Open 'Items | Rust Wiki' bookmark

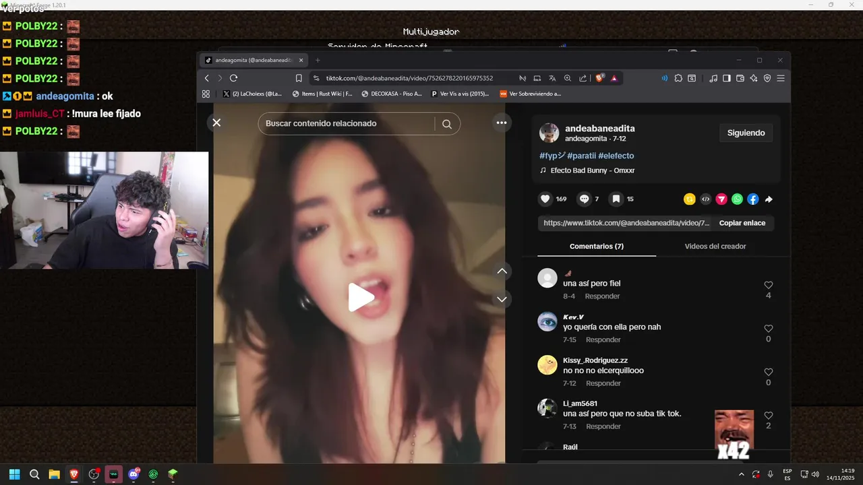pyautogui.click(x=322, y=94)
